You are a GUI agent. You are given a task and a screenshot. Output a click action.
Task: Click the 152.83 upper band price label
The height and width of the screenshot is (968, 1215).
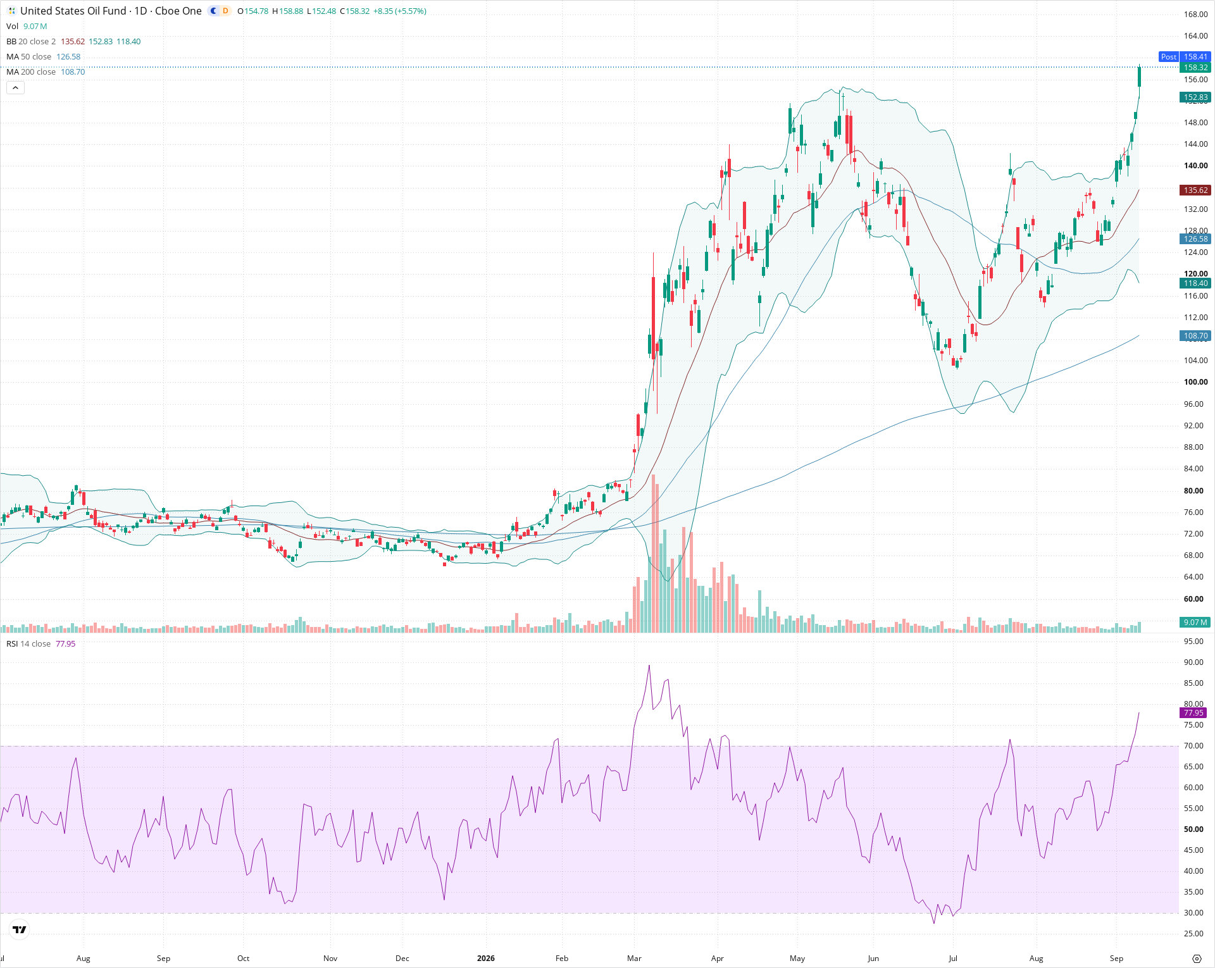pyautogui.click(x=1195, y=97)
